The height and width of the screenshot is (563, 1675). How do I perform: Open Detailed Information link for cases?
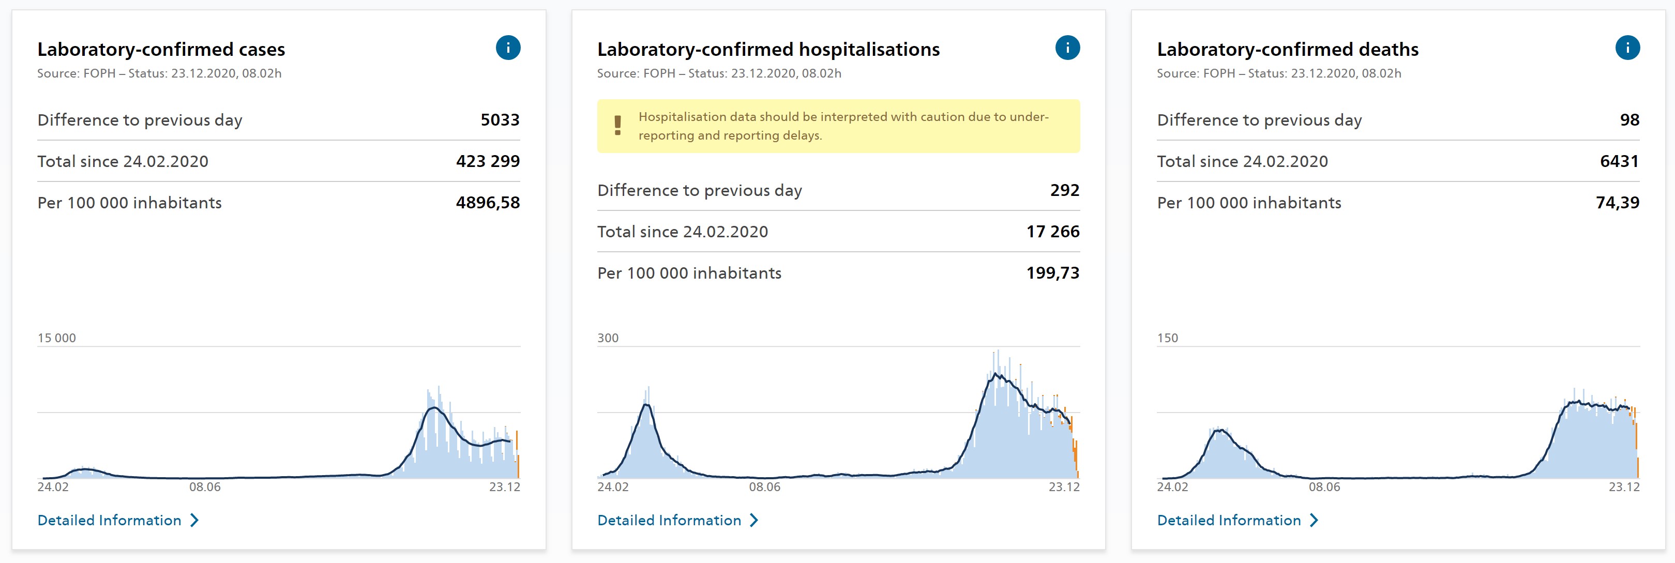coord(109,520)
